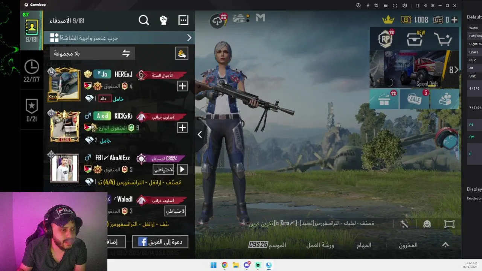Open the fist team-up icon

(163, 20)
